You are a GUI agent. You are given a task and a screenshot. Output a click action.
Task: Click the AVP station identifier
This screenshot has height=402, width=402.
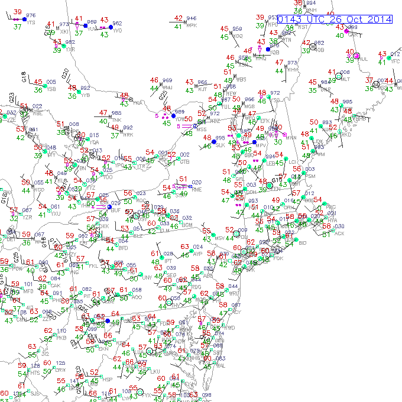pyautogui.click(x=197, y=254)
